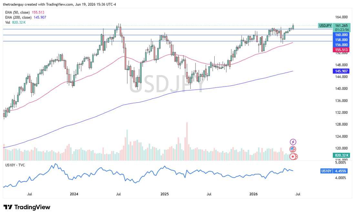Image resolution: width=355 pixels, height=216 pixels.
Task: Click the US10Y · TVC pane label
Action: tap(15, 165)
